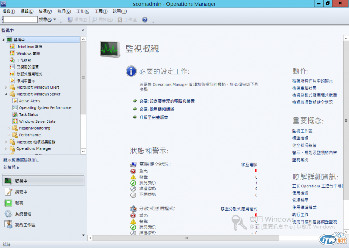Open the 編輯(E) menu

point(27,11)
